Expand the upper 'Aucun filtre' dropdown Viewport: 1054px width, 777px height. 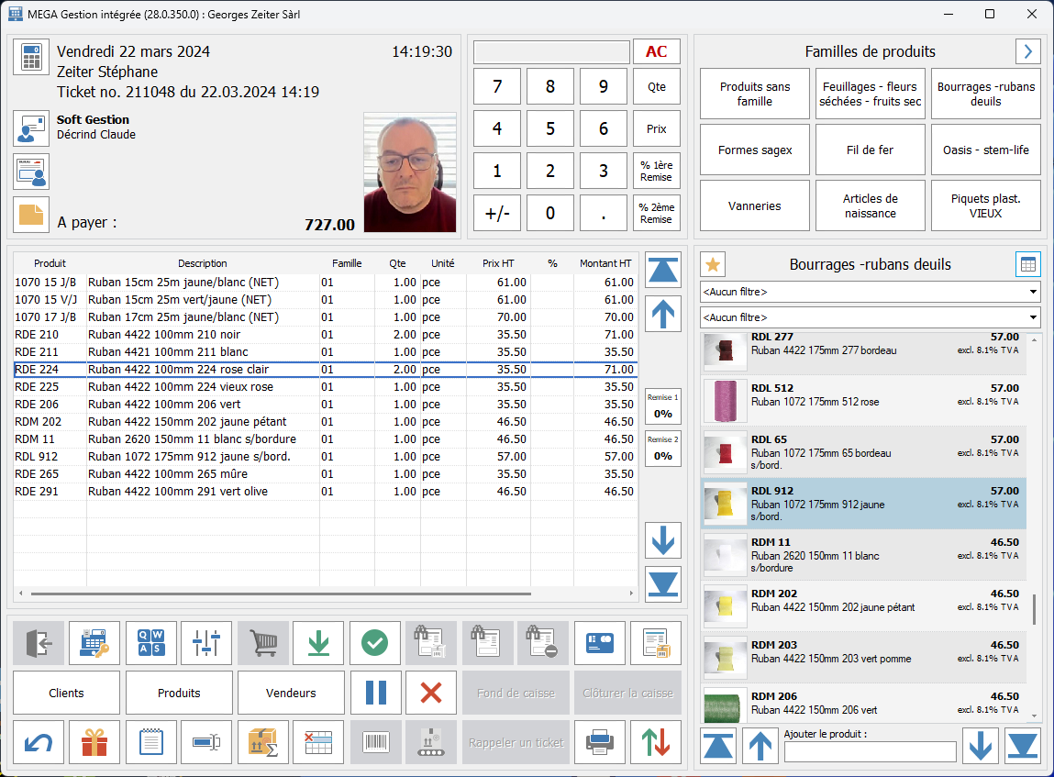pyautogui.click(x=870, y=292)
